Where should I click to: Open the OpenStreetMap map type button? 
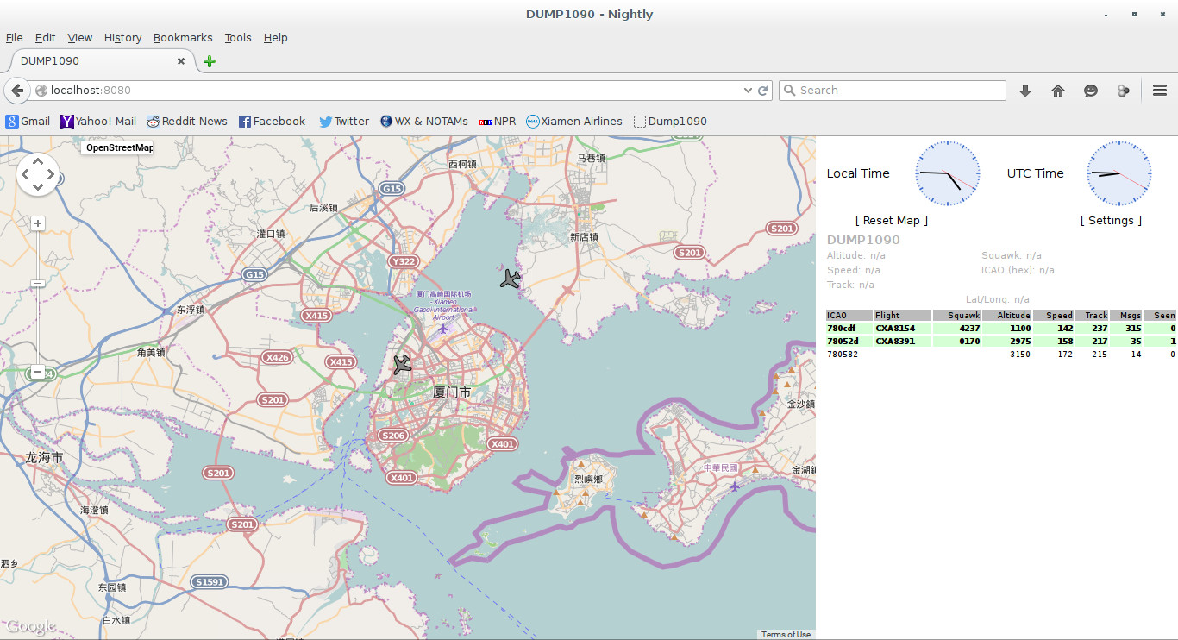[x=118, y=147]
